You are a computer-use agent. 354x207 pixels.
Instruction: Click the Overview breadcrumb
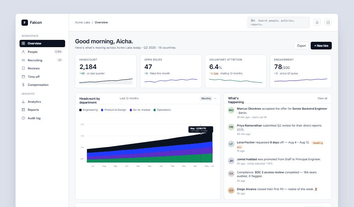[x=101, y=22]
